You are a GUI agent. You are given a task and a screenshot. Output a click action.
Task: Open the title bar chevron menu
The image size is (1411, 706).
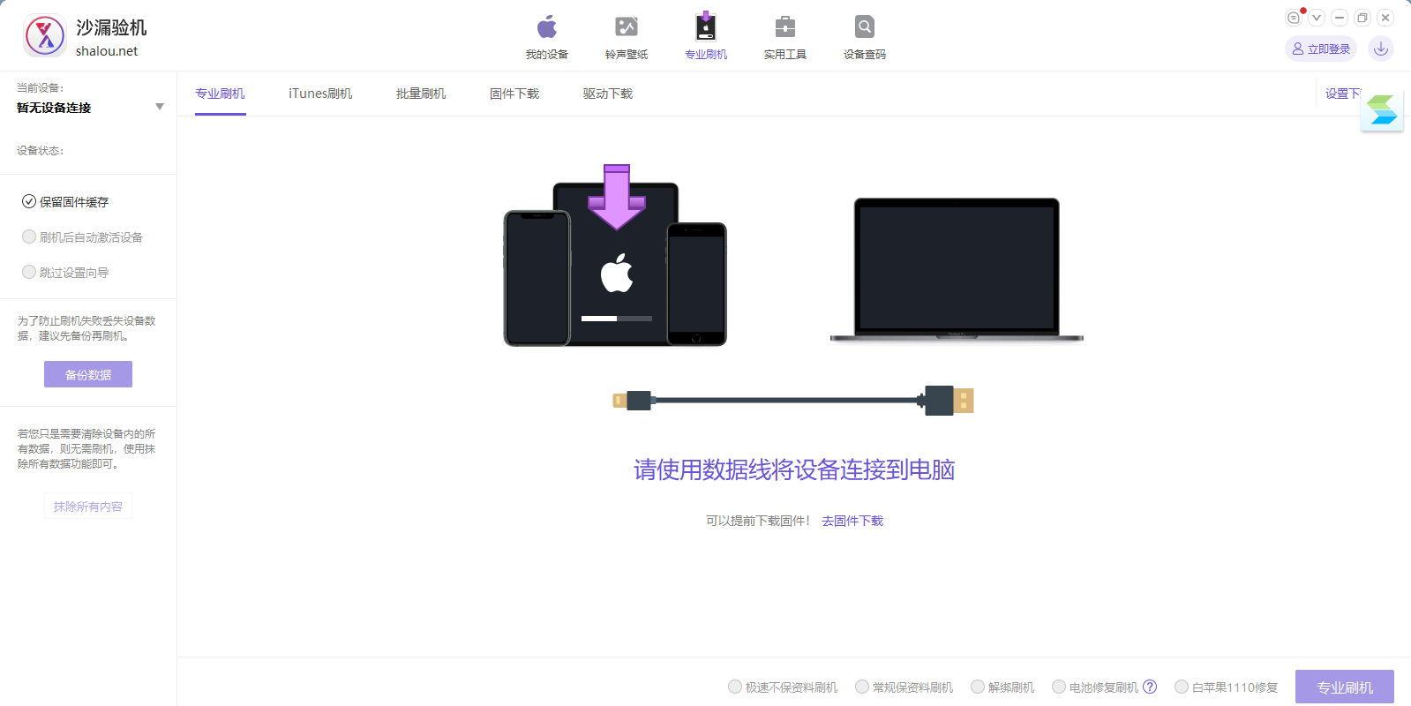1317,18
